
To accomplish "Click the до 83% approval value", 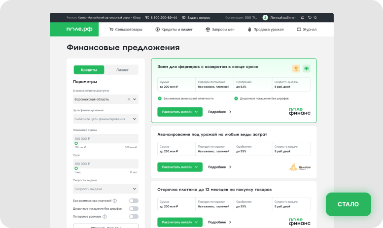I will pos(242,87).
